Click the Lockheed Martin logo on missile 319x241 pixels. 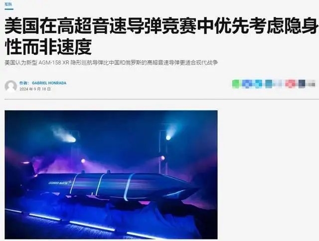[60, 182]
